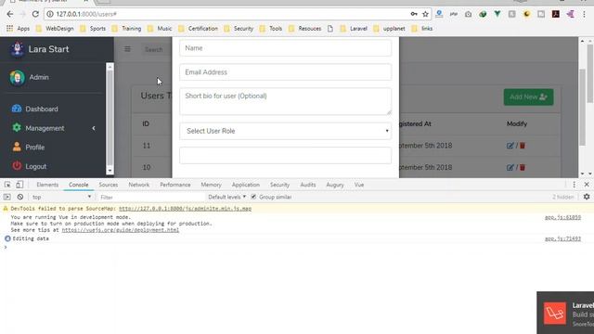Focus the short bio textarea
This screenshot has width=594, height=334.
(285, 101)
